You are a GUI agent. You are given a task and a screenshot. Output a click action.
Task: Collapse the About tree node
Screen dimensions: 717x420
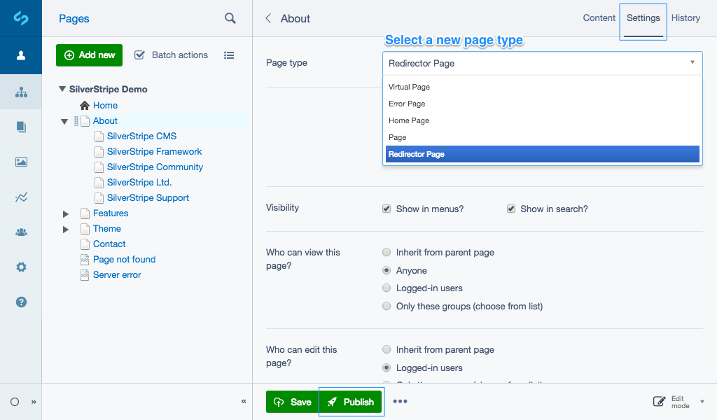64,120
